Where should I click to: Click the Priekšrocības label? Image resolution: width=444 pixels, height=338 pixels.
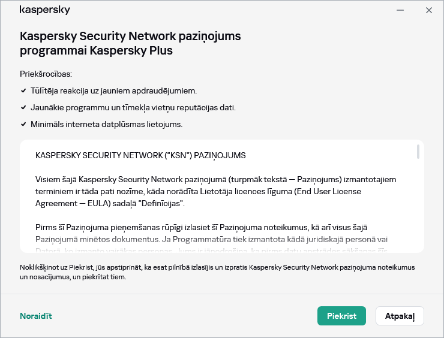[46, 74]
